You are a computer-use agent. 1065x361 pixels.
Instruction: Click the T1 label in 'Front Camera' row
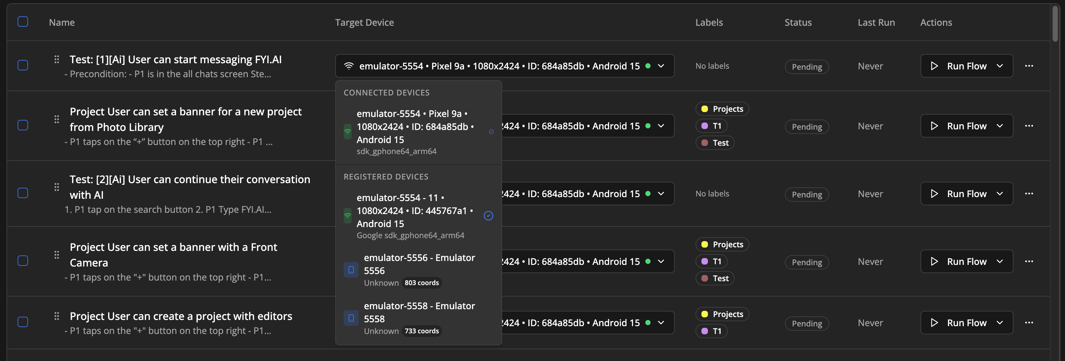point(712,261)
